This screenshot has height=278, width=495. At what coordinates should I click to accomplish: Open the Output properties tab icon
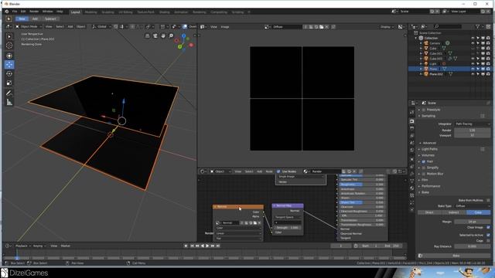pyautogui.click(x=412, y=129)
